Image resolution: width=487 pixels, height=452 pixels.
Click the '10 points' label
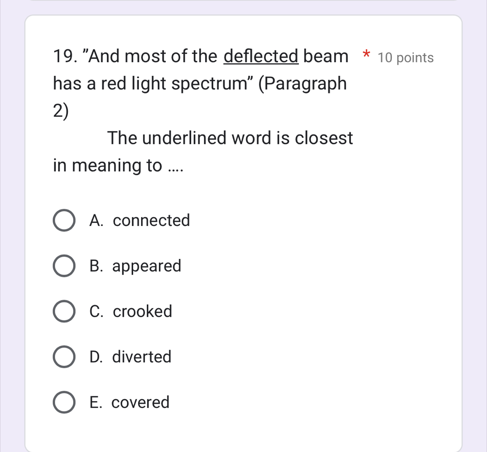[x=405, y=58]
